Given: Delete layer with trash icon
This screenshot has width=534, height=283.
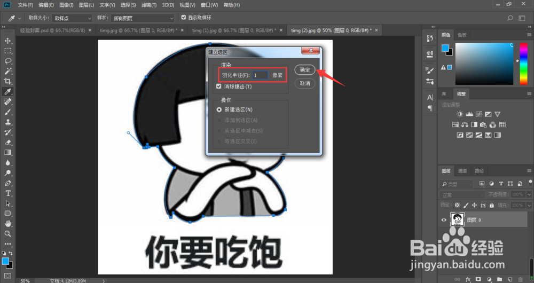Looking at the screenshot, I should point(521,279).
